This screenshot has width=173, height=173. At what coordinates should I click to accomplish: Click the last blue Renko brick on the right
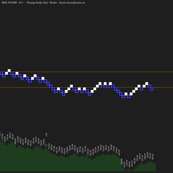point(152,89)
